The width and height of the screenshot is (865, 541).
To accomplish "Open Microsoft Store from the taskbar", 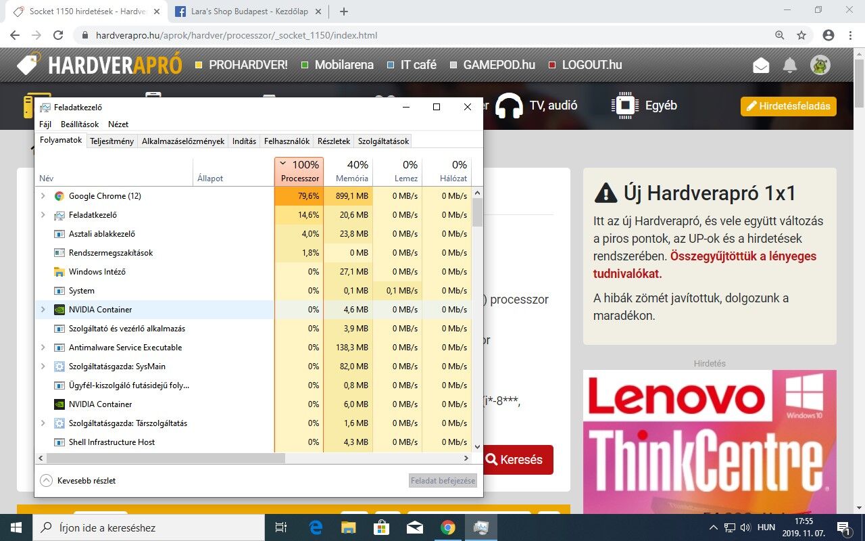I will coord(381,527).
